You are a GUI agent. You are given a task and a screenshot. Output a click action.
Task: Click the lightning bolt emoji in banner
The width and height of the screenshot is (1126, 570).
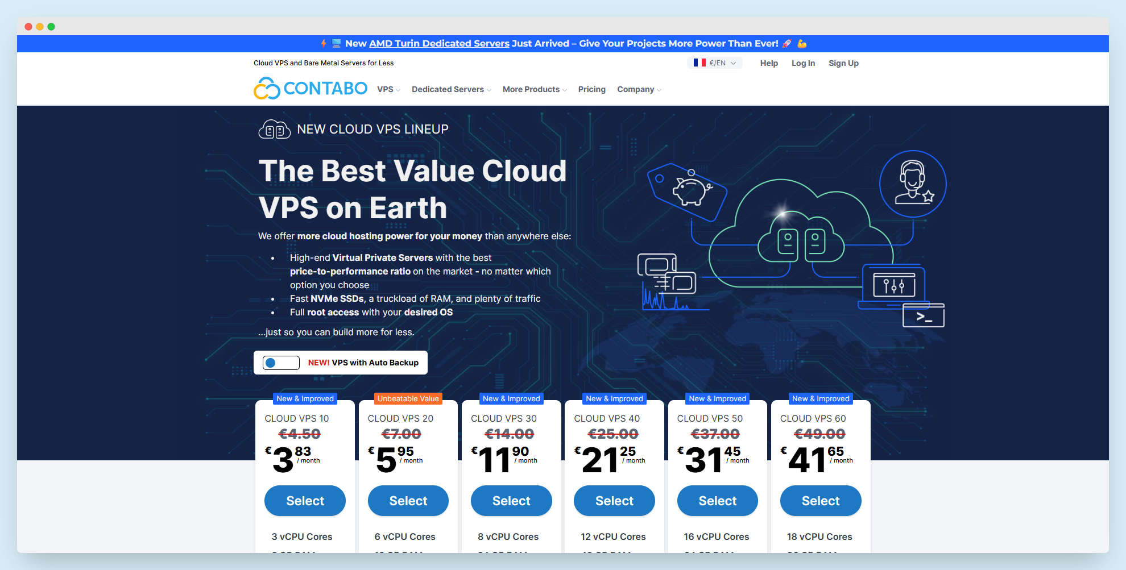324,44
